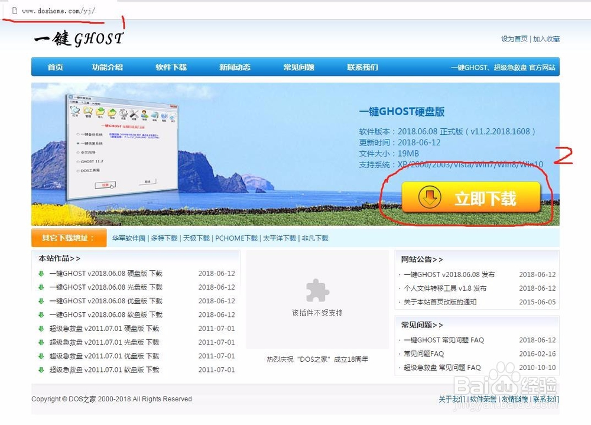Open the 太平洋下载 mirror link

click(280, 238)
